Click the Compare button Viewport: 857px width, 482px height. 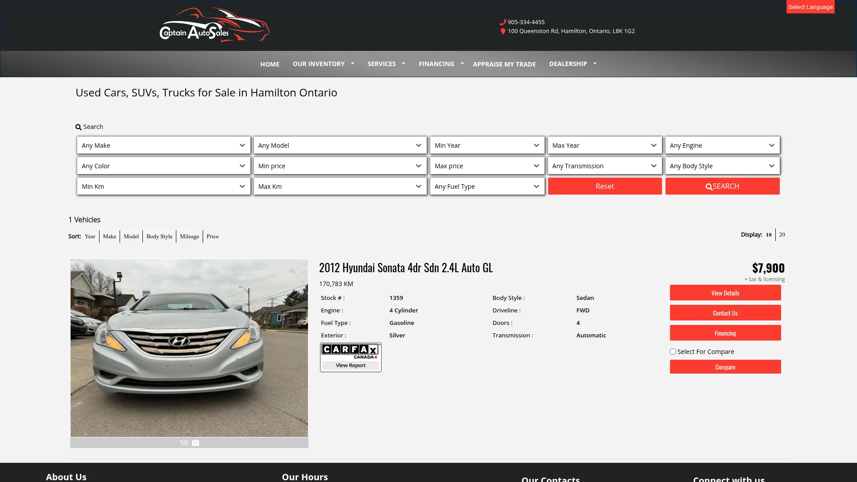pyautogui.click(x=725, y=367)
